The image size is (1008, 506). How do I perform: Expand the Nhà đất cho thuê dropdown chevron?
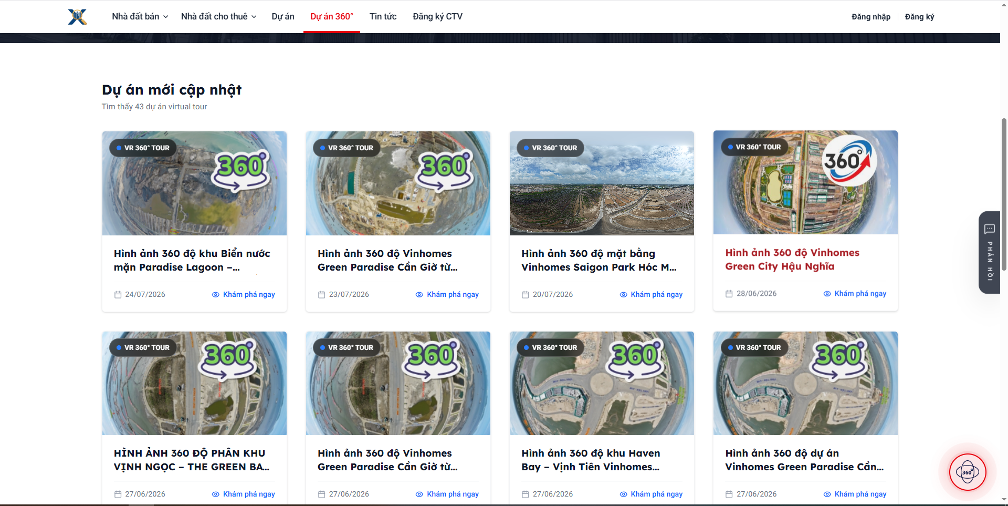[254, 17]
